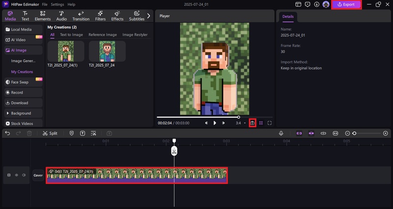Collapse the AI Image sidebar section
The image size is (393, 209).
point(23,50)
